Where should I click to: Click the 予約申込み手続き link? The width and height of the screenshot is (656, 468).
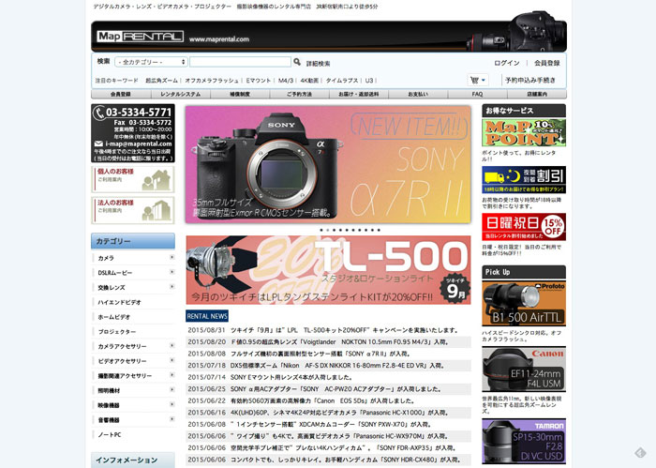click(530, 81)
